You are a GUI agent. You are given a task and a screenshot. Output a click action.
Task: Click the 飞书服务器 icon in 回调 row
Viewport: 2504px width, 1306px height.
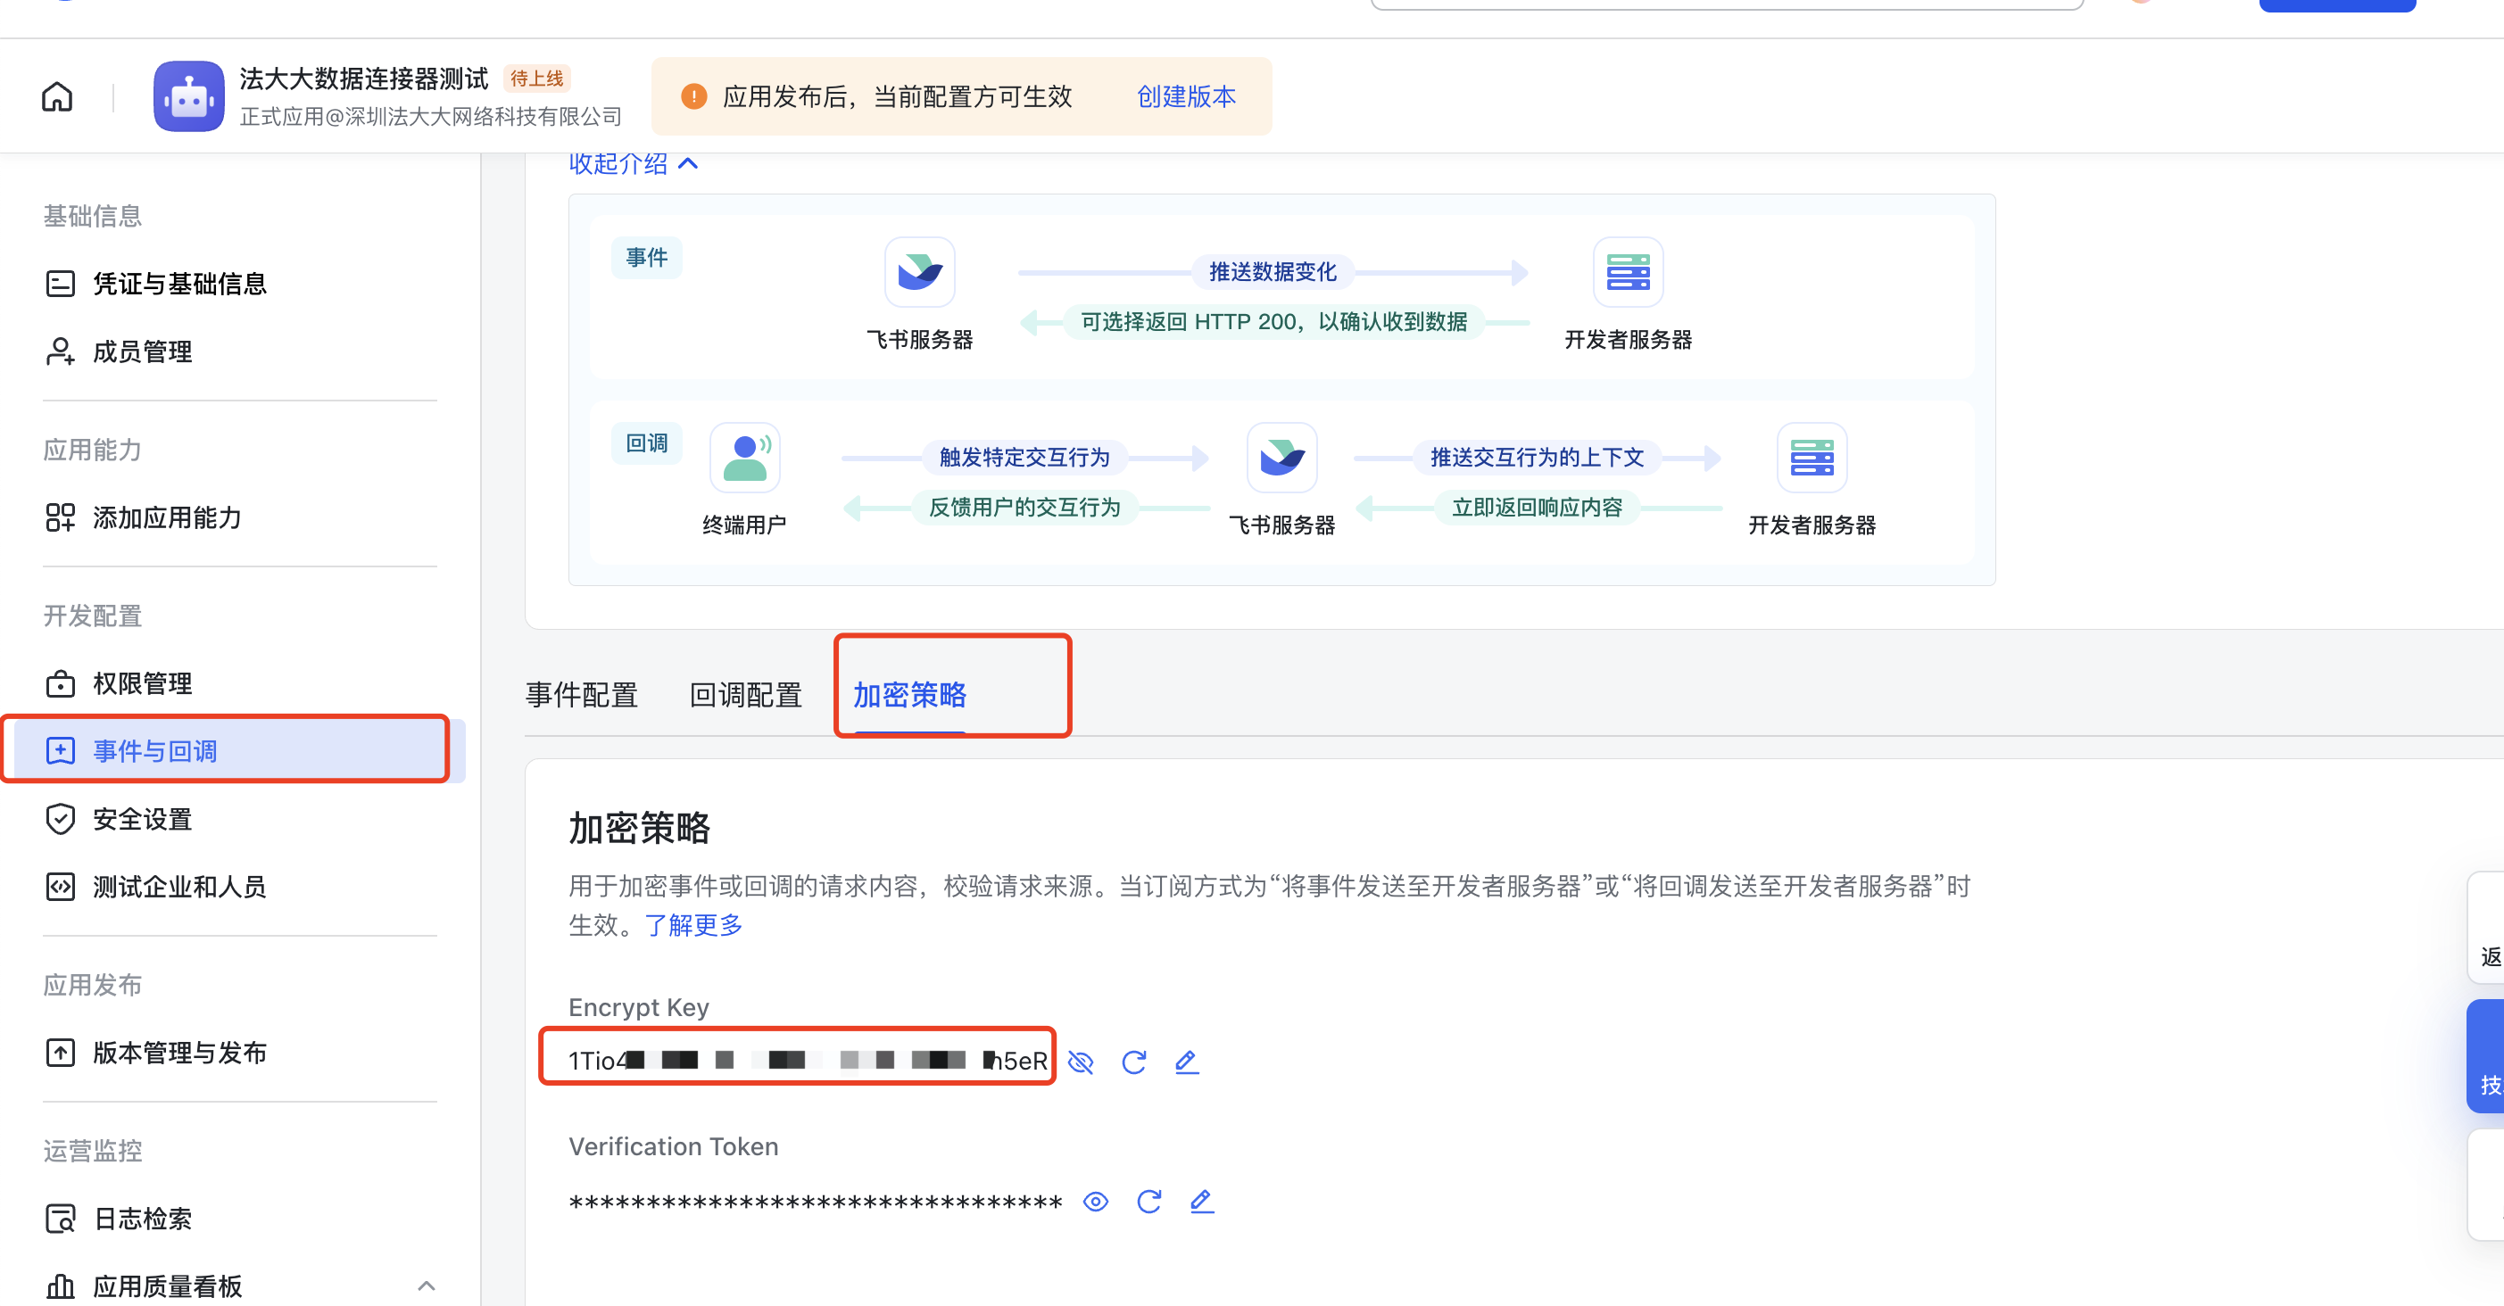click(x=1282, y=458)
